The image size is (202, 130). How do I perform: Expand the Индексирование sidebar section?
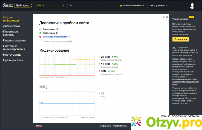pos(14,40)
